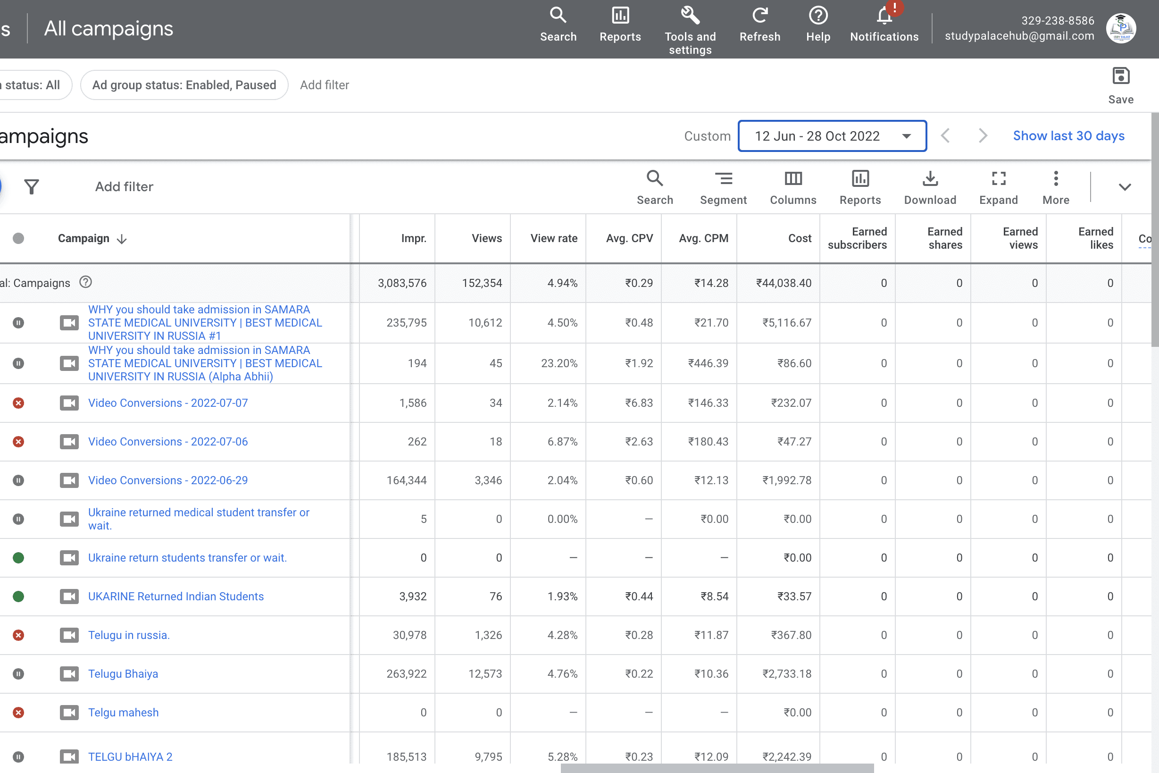Sort by Avg. CPV column
This screenshot has height=773, width=1159.
click(629, 238)
